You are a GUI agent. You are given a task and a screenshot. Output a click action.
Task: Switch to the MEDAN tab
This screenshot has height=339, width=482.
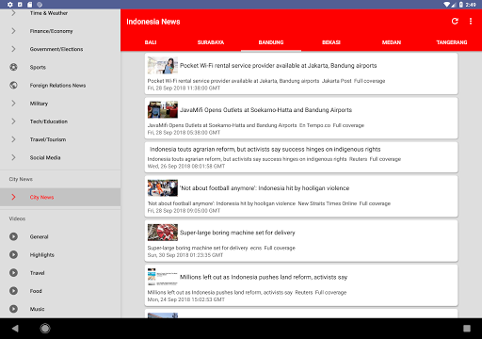(x=392, y=42)
